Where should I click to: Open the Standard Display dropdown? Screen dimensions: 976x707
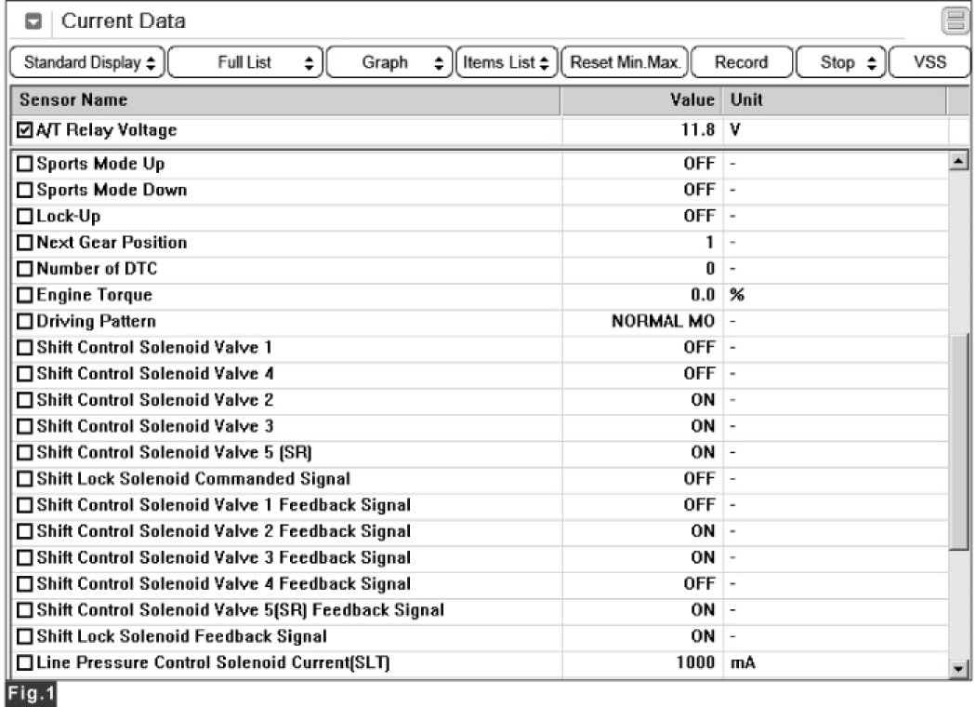click(89, 63)
